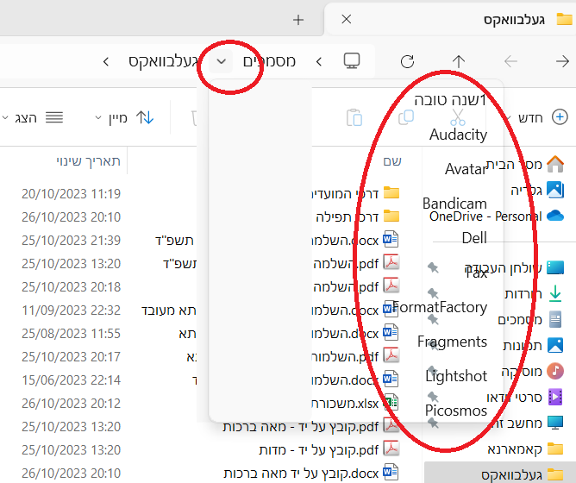The image size is (576, 483).
Task: Choose Fragments from the folder dropdown
Action: (452, 342)
